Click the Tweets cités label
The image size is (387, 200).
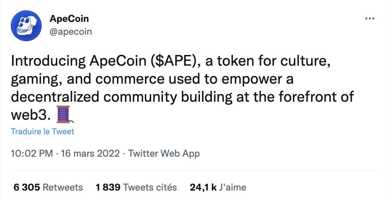150,188
